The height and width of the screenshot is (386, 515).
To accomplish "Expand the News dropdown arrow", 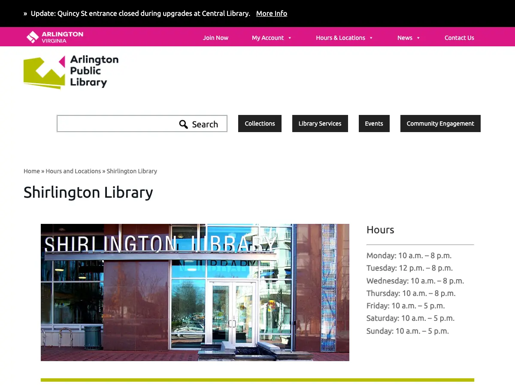I will (418, 38).
